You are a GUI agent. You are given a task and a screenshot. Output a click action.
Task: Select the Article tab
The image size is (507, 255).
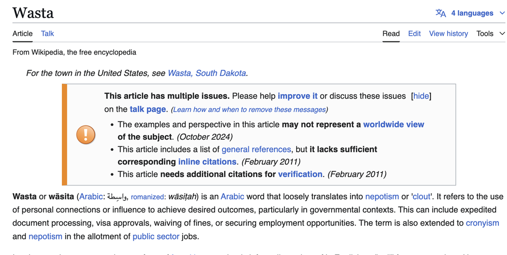23,33
